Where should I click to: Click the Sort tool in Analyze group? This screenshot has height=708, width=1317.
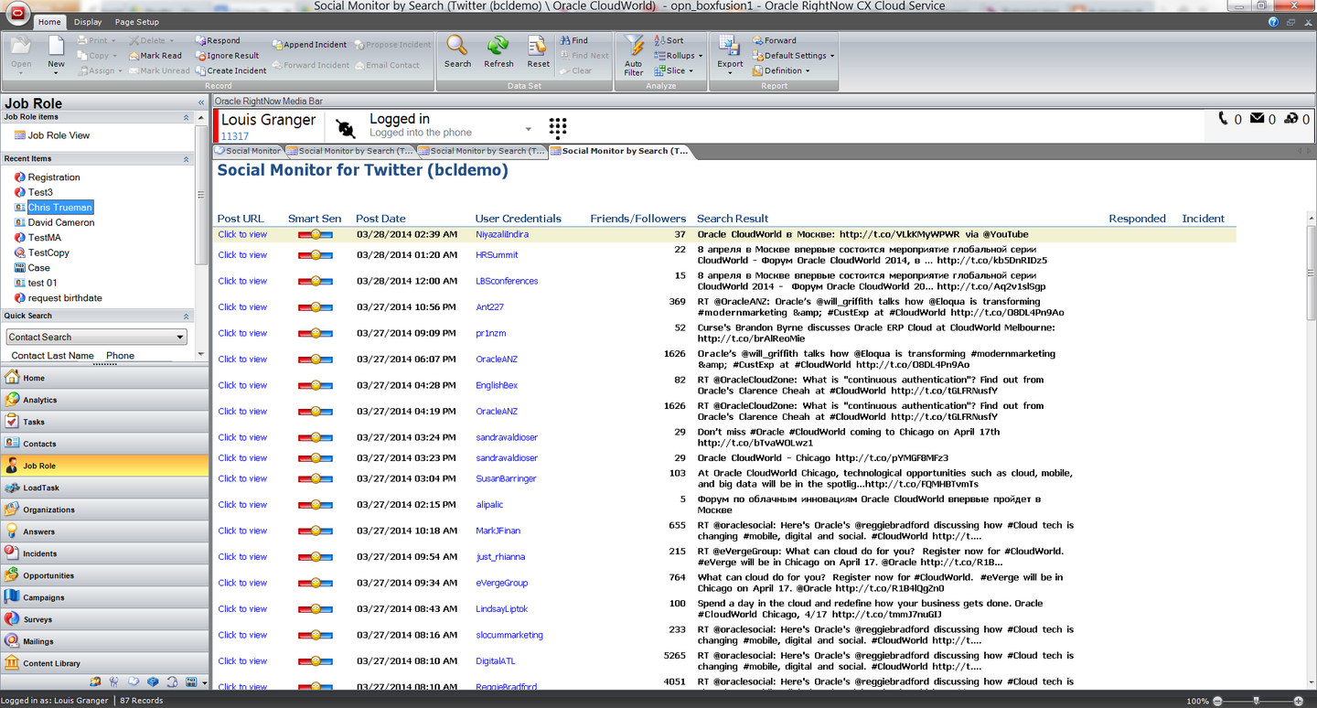pos(669,40)
